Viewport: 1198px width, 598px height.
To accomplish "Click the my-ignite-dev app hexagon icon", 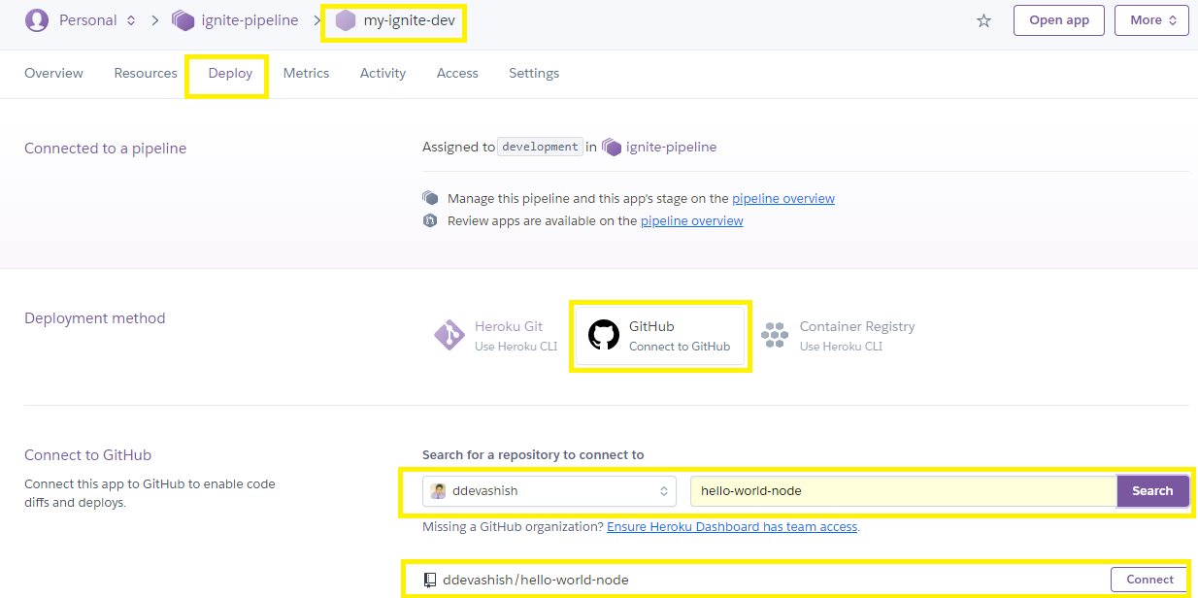I will 346,20.
